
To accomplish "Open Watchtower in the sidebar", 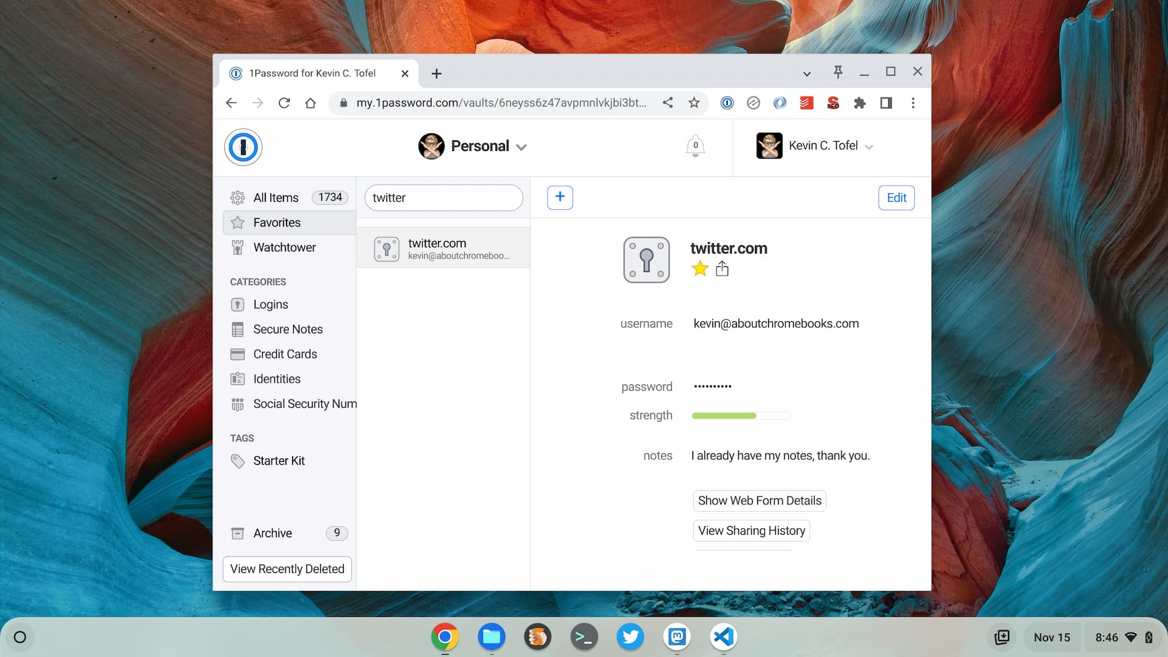I will pyautogui.click(x=289, y=248).
